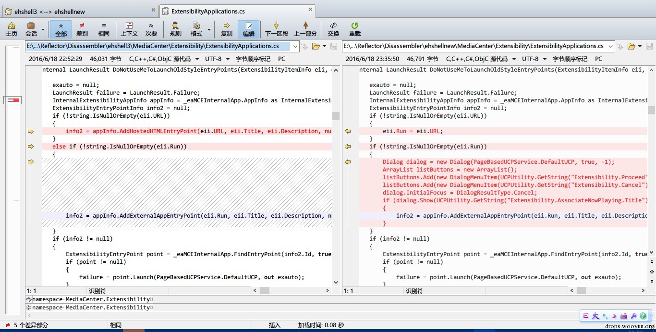Viewport: 656px width, 332px height.
Task: Expand right pane file path dropdown
Action: point(610,46)
